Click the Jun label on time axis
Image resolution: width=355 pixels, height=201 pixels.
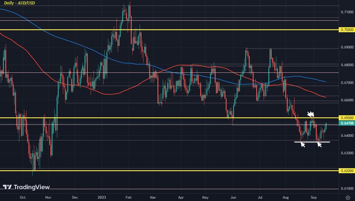(x=232, y=197)
